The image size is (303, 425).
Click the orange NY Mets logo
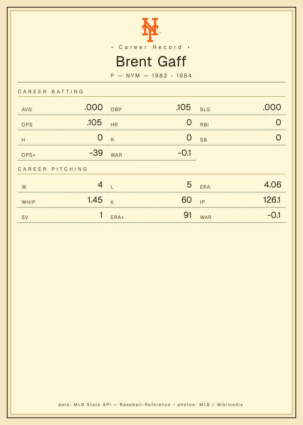pos(151,30)
